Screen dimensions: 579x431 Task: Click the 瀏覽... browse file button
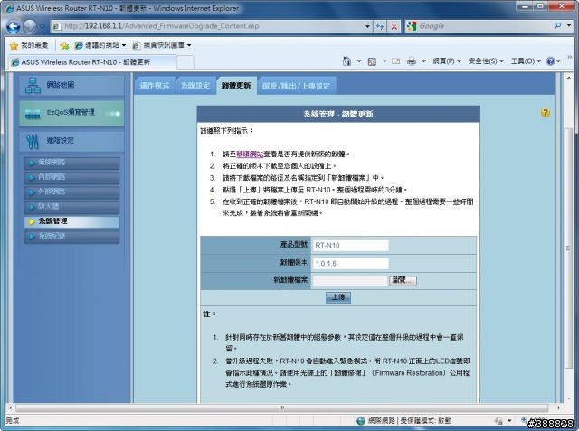403,281
